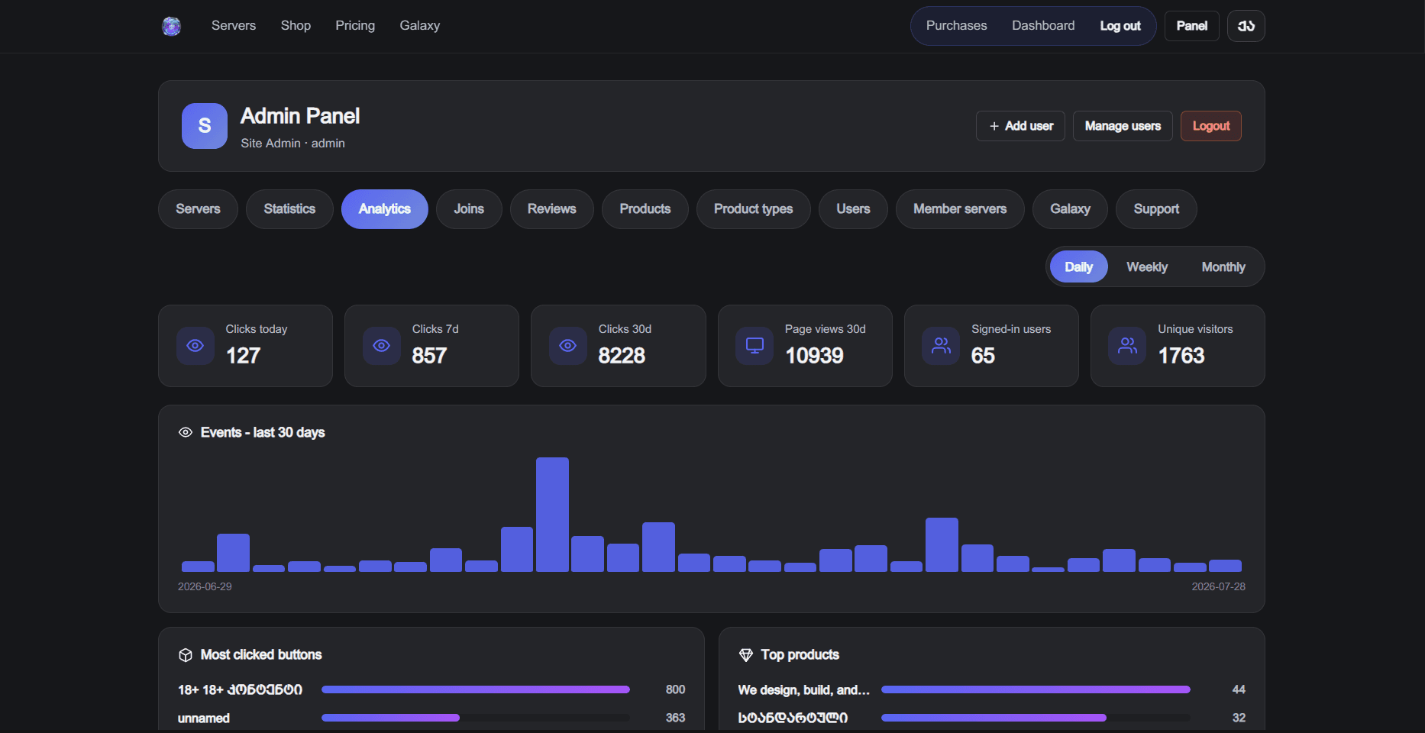This screenshot has height=733, width=1425.
Task: Click the 'Site Admin · admin' subtitle
Action: tap(292, 144)
